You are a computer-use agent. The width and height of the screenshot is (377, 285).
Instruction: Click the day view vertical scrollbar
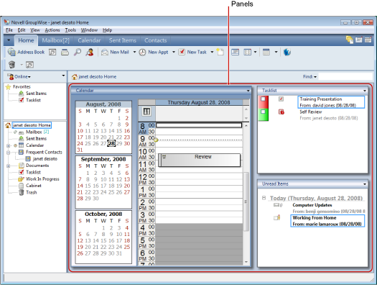tap(246, 194)
